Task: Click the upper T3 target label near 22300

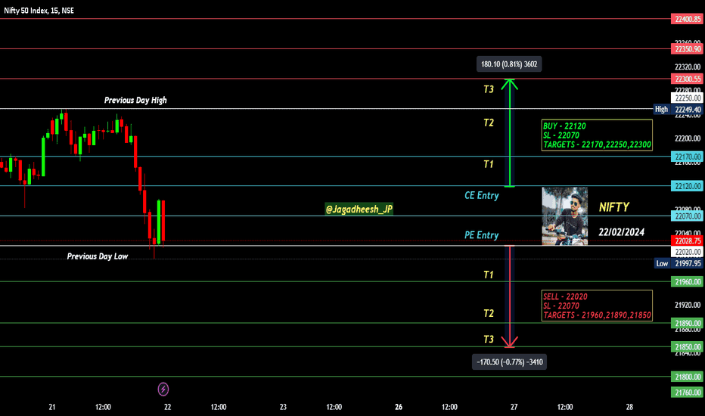Action: [489, 89]
